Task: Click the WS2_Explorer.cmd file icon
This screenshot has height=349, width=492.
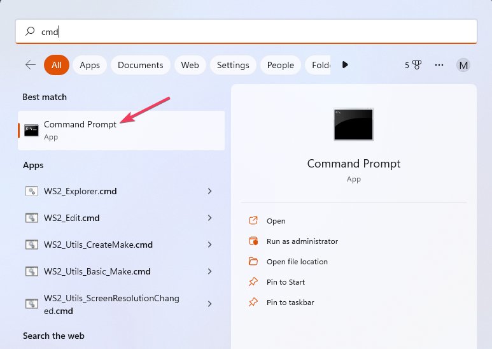Action: point(32,191)
